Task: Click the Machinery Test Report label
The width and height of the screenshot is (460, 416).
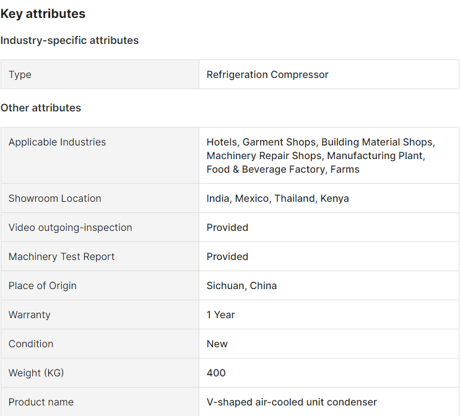Action: click(61, 256)
